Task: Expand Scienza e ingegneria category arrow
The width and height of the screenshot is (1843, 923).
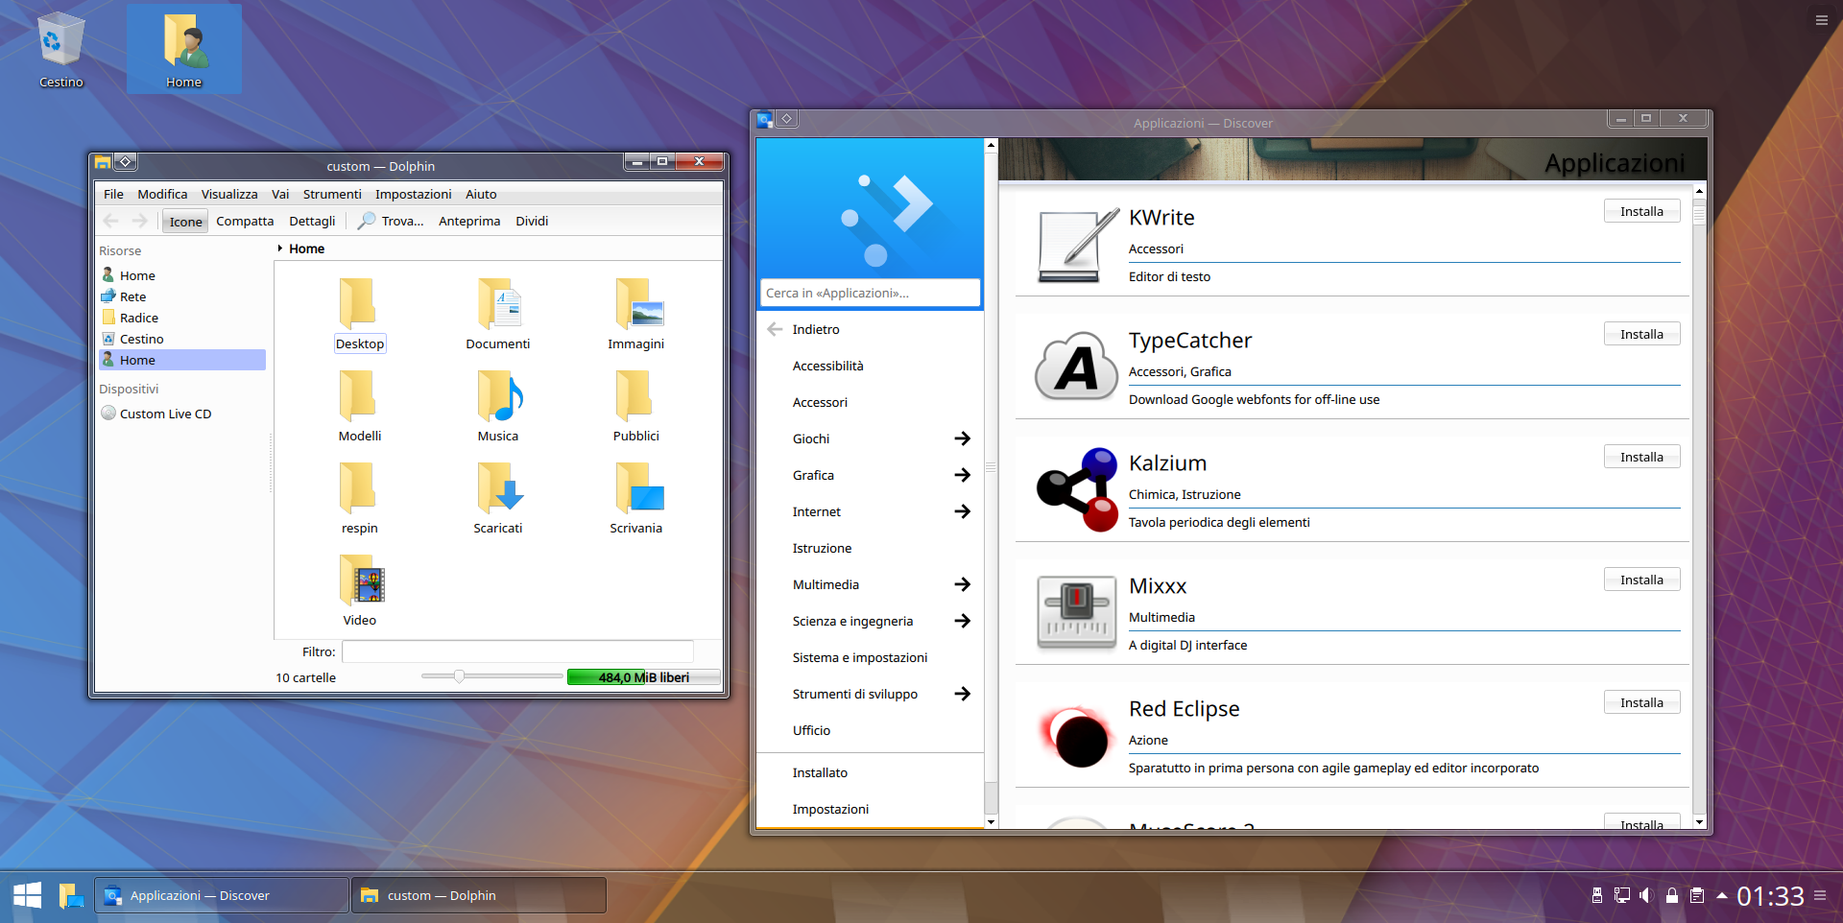Action: (x=962, y=621)
